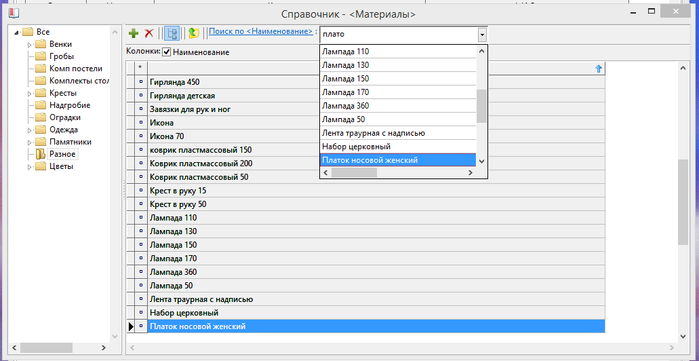Click the Цветы folder icon

point(41,166)
